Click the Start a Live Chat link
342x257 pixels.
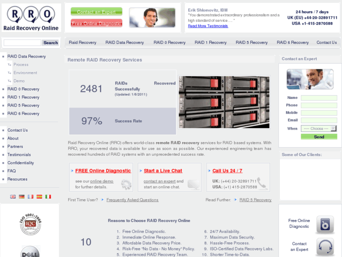163,171
